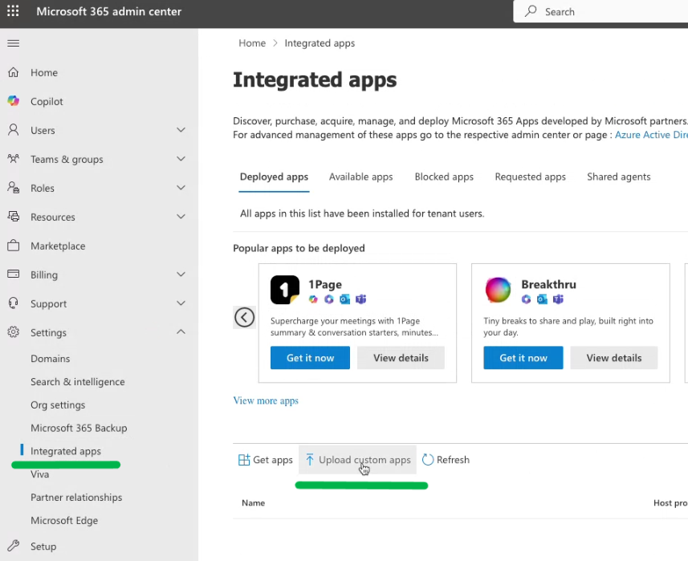Click the Breakthru app logo

click(x=498, y=290)
